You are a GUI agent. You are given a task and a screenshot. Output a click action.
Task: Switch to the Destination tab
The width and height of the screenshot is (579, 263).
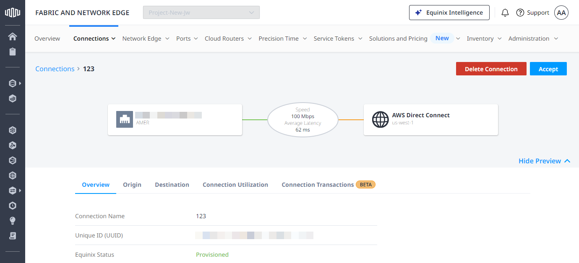[172, 185]
